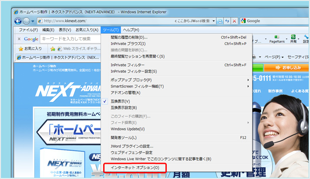The height and width of the screenshot is (179, 310).
Task: Expand the print button dropdown arrow
Action: 260,57
